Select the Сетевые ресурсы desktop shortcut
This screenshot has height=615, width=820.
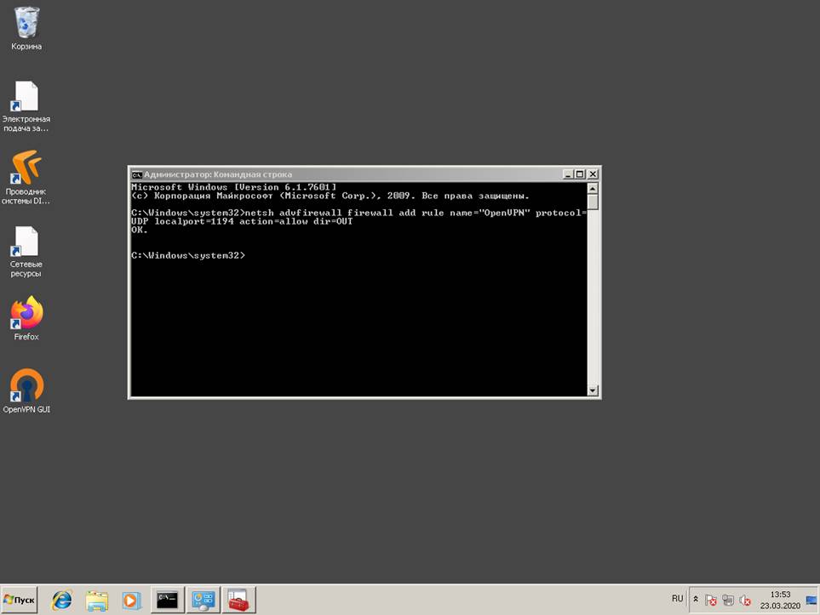(26, 251)
